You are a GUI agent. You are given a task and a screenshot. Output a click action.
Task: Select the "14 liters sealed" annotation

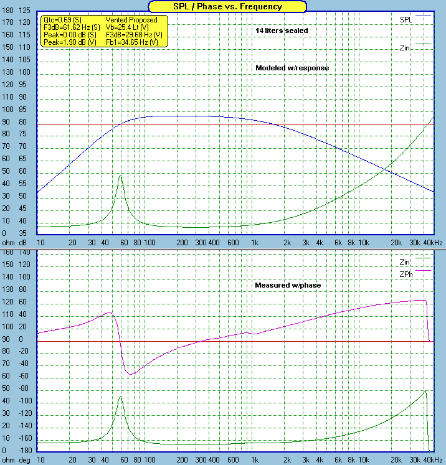click(x=281, y=31)
